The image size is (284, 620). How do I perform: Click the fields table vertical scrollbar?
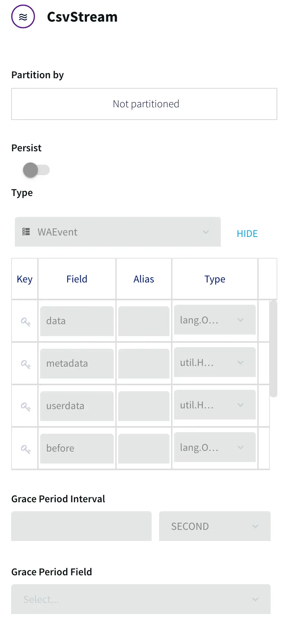pyautogui.click(x=273, y=348)
